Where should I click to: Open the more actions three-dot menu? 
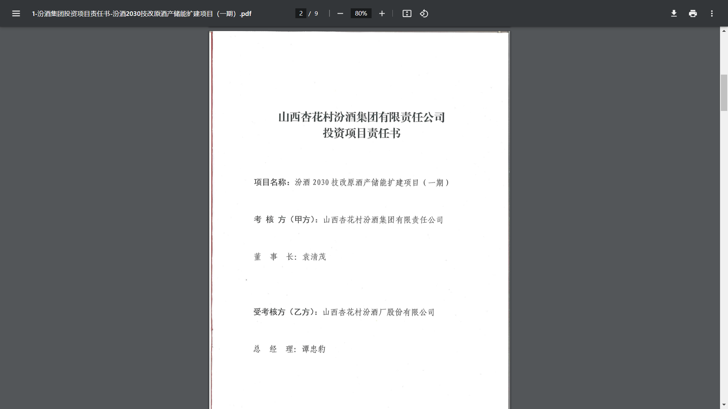(x=712, y=14)
